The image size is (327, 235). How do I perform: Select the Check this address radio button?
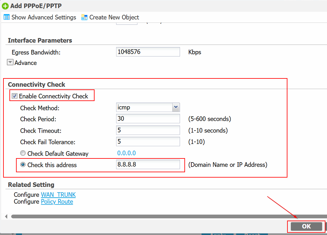pos(23,165)
